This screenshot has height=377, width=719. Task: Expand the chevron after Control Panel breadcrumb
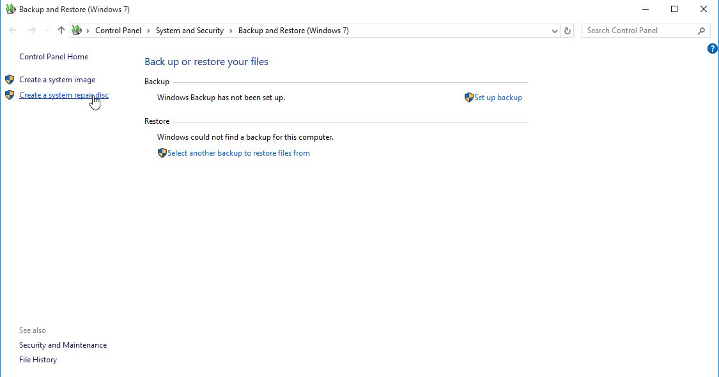[148, 31]
